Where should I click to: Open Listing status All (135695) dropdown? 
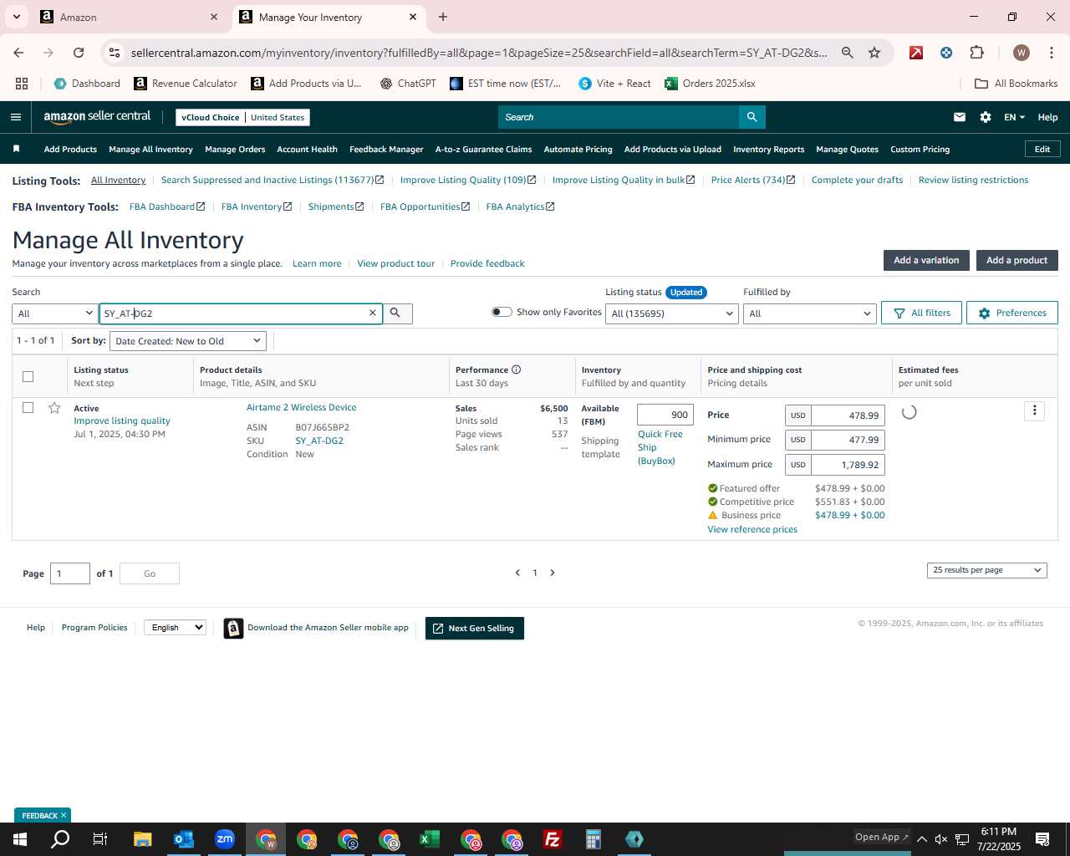click(672, 313)
